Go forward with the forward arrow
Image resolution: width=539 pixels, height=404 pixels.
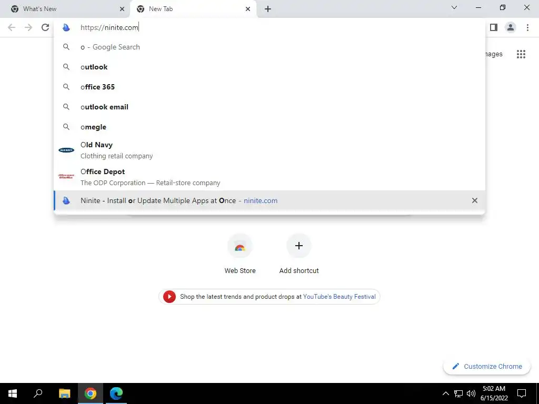point(28,27)
